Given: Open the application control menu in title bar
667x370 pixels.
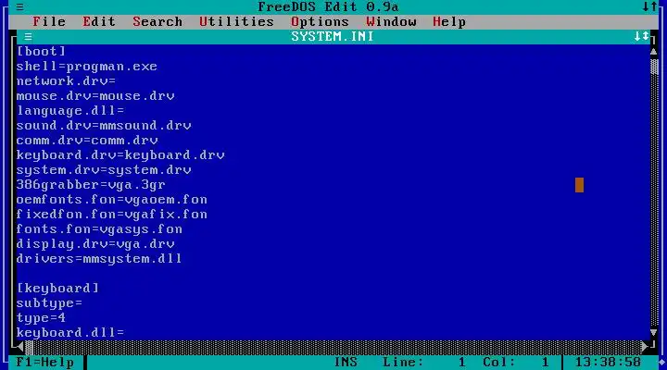Looking at the screenshot, I should coord(20,6).
